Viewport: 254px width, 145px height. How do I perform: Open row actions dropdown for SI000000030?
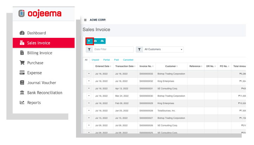pyautogui.click(x=89, y=96)
